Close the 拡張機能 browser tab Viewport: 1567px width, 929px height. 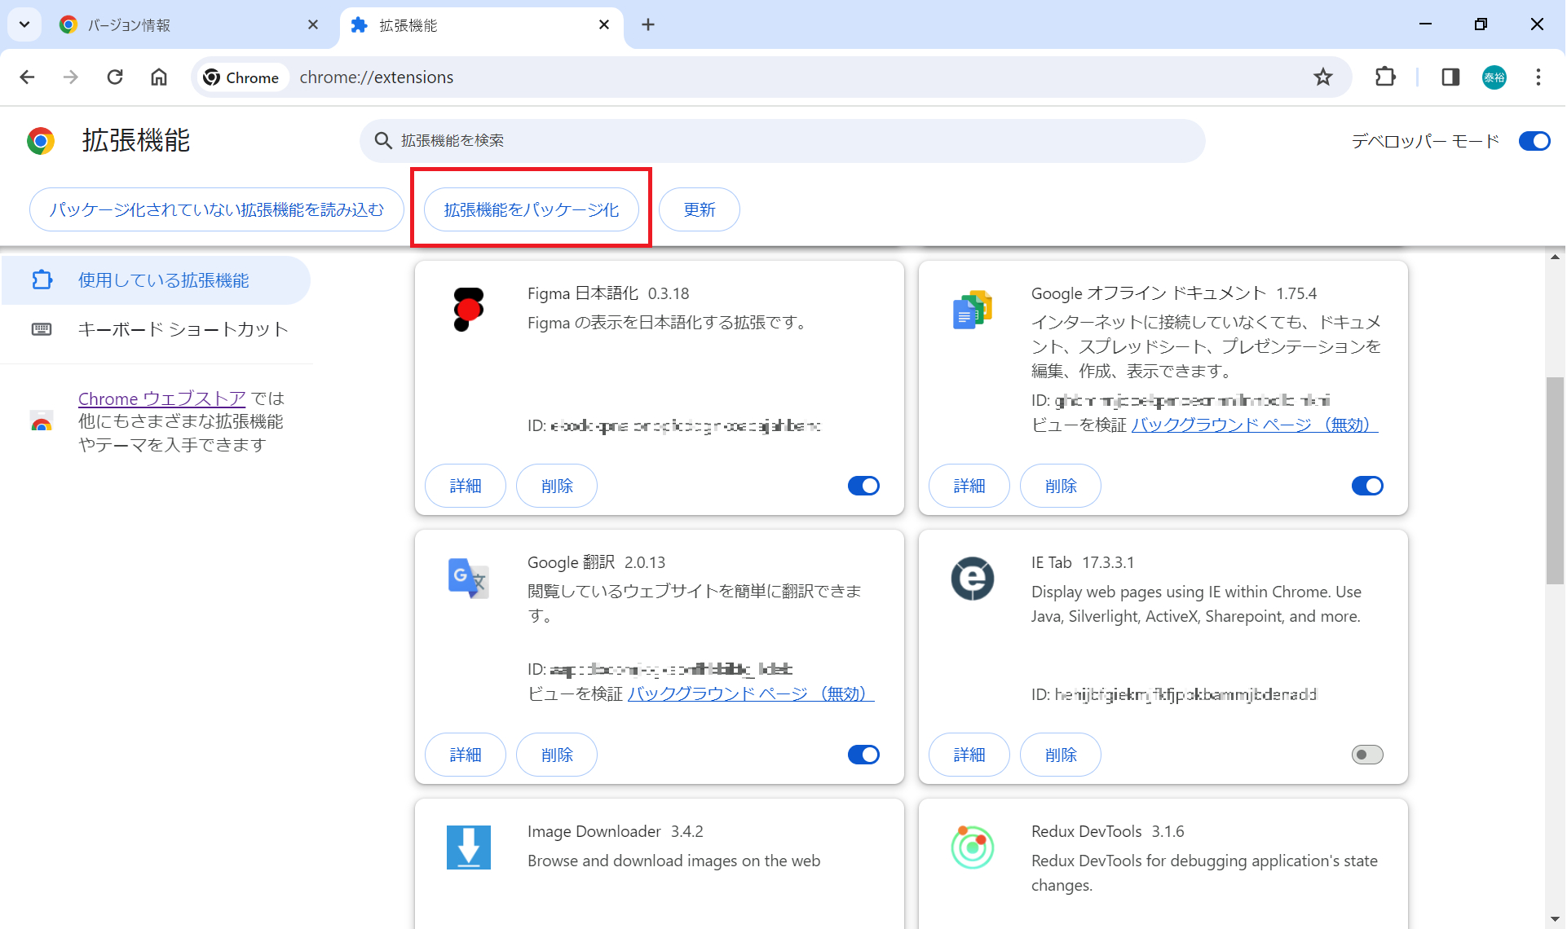(x=604, y=25)
